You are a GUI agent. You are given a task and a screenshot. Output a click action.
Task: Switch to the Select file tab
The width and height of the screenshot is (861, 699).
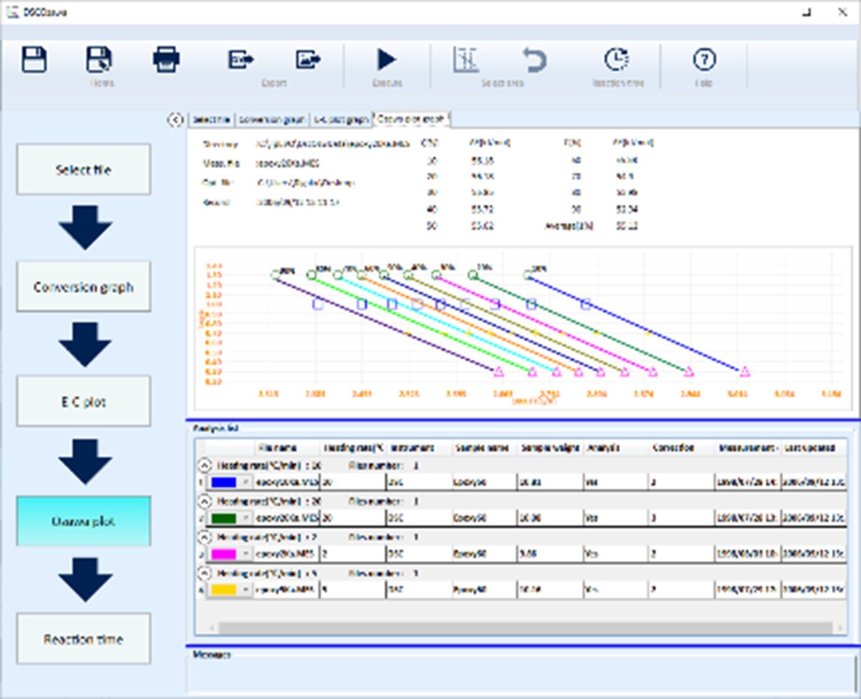pyautogui.click(x=211, y=119)
